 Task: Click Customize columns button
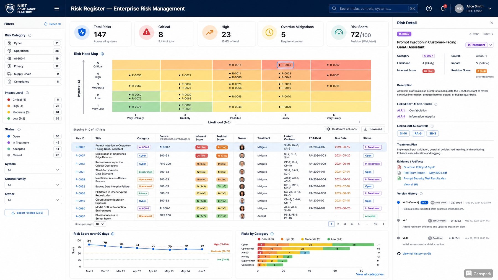pos(341,129)
